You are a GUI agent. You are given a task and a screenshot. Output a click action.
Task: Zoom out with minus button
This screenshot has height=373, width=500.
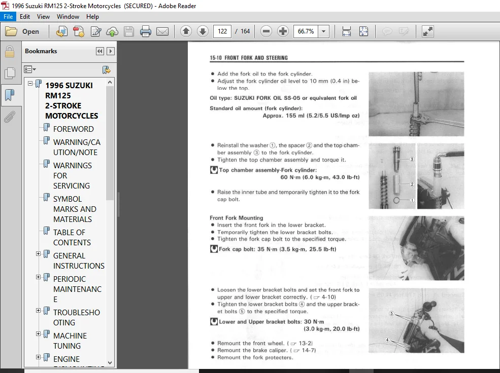266,31
